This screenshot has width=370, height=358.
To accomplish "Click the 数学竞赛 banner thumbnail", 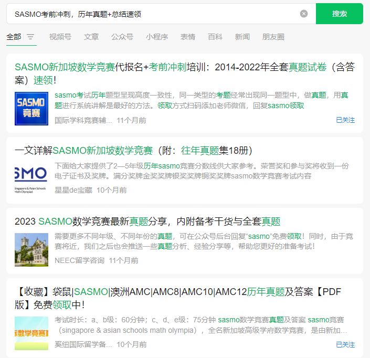I will [31, 333].
